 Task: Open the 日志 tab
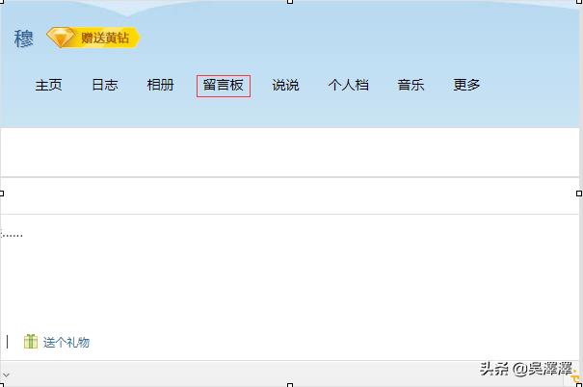105,85
